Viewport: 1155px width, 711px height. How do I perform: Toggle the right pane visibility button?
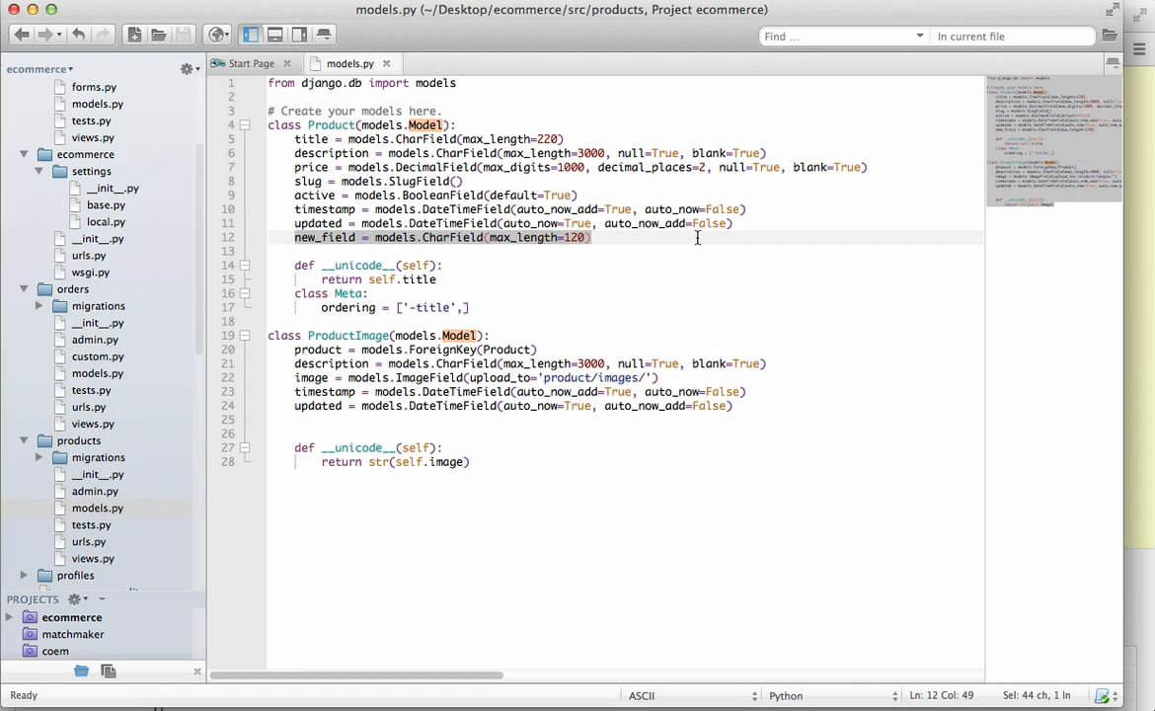299,35
